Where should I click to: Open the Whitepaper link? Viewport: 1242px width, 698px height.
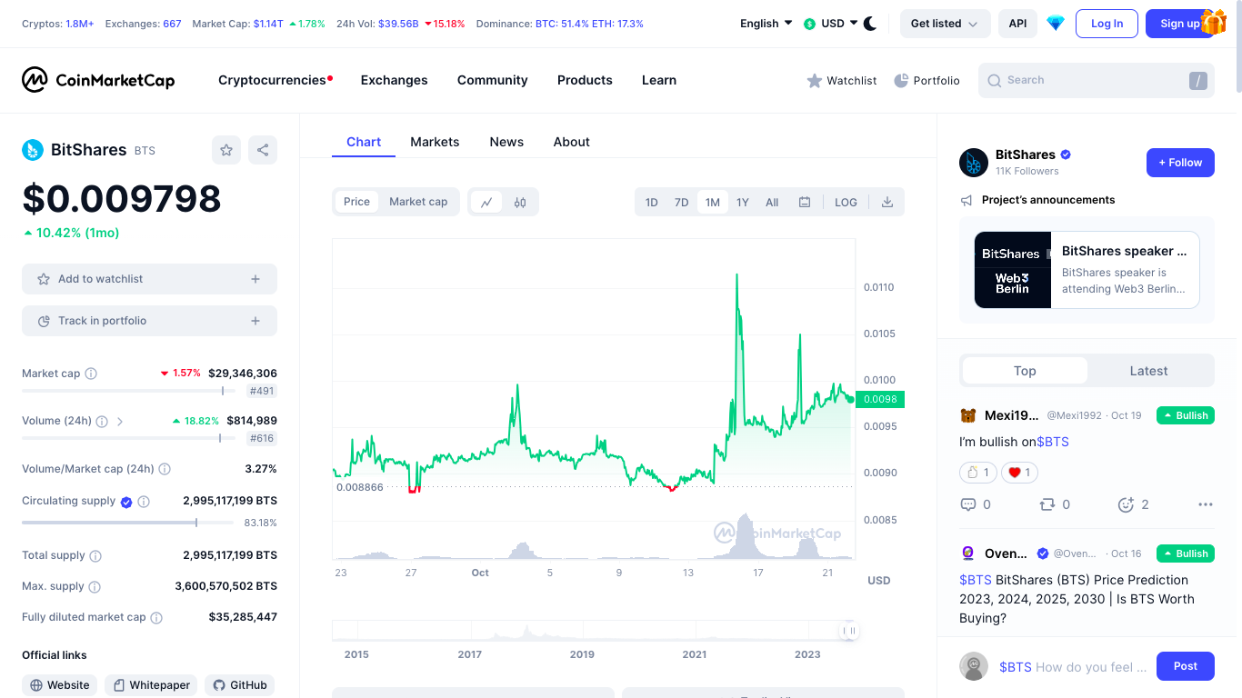tap(152, 685)
